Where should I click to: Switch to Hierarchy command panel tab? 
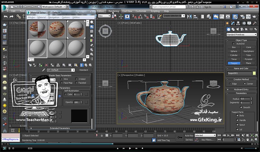pos(238,23)
